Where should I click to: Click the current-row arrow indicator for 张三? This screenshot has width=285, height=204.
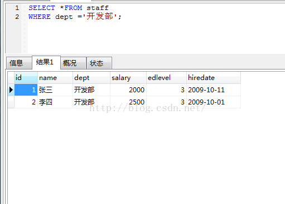tap(11, 90)
